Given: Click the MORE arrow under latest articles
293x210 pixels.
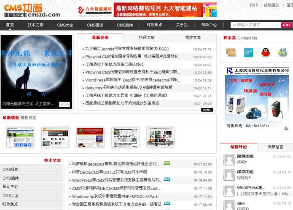Looking at the screenshot, I should (207, 110).
